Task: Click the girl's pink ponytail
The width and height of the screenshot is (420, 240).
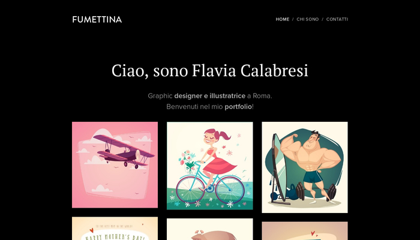Action: (224, 136)
